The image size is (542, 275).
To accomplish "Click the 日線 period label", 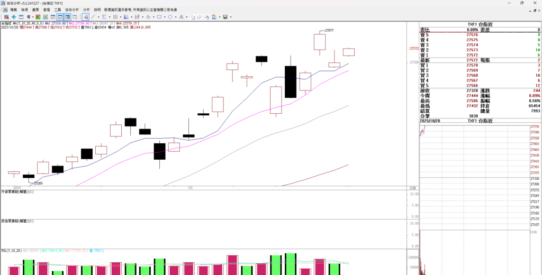I will point(412,188).
